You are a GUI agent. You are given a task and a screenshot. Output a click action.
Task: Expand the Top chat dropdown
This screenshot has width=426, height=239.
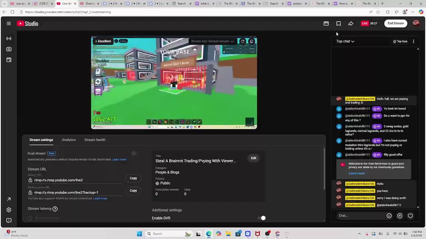click(x=345, y=41)
